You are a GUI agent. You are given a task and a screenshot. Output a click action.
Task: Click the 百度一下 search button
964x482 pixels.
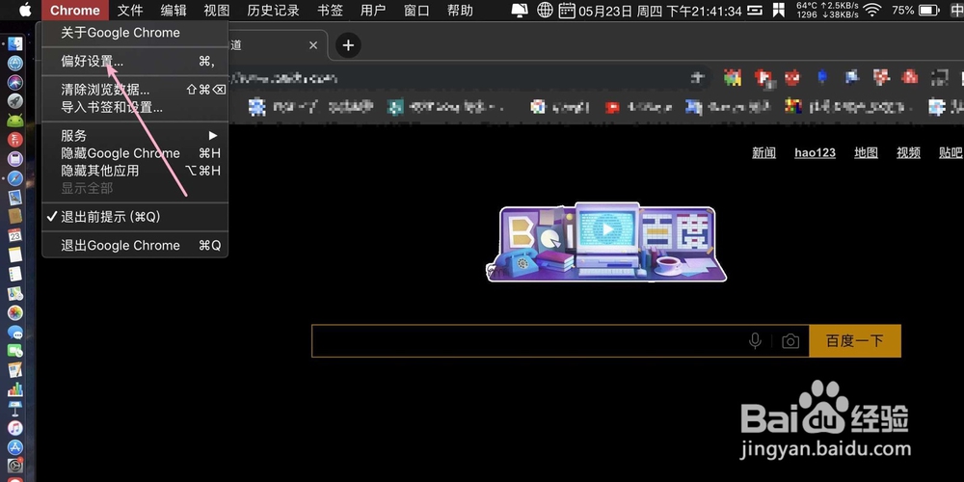click(x=854, y=340)
